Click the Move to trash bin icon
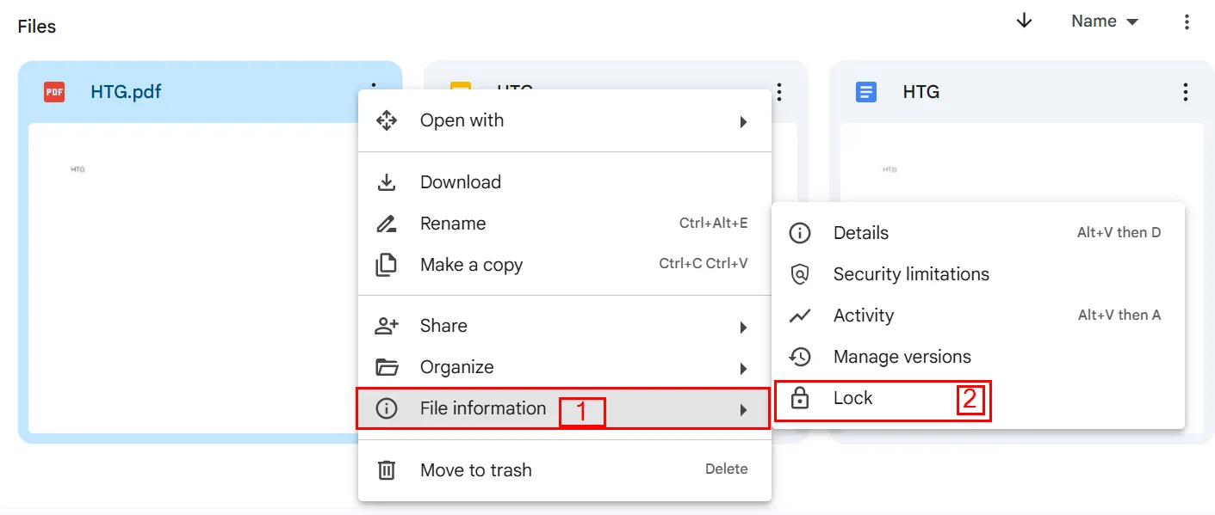1215x515 pixels. (x=387, y=469)
